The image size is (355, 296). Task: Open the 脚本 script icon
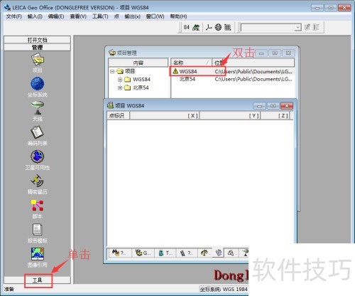tap(37, 206)
